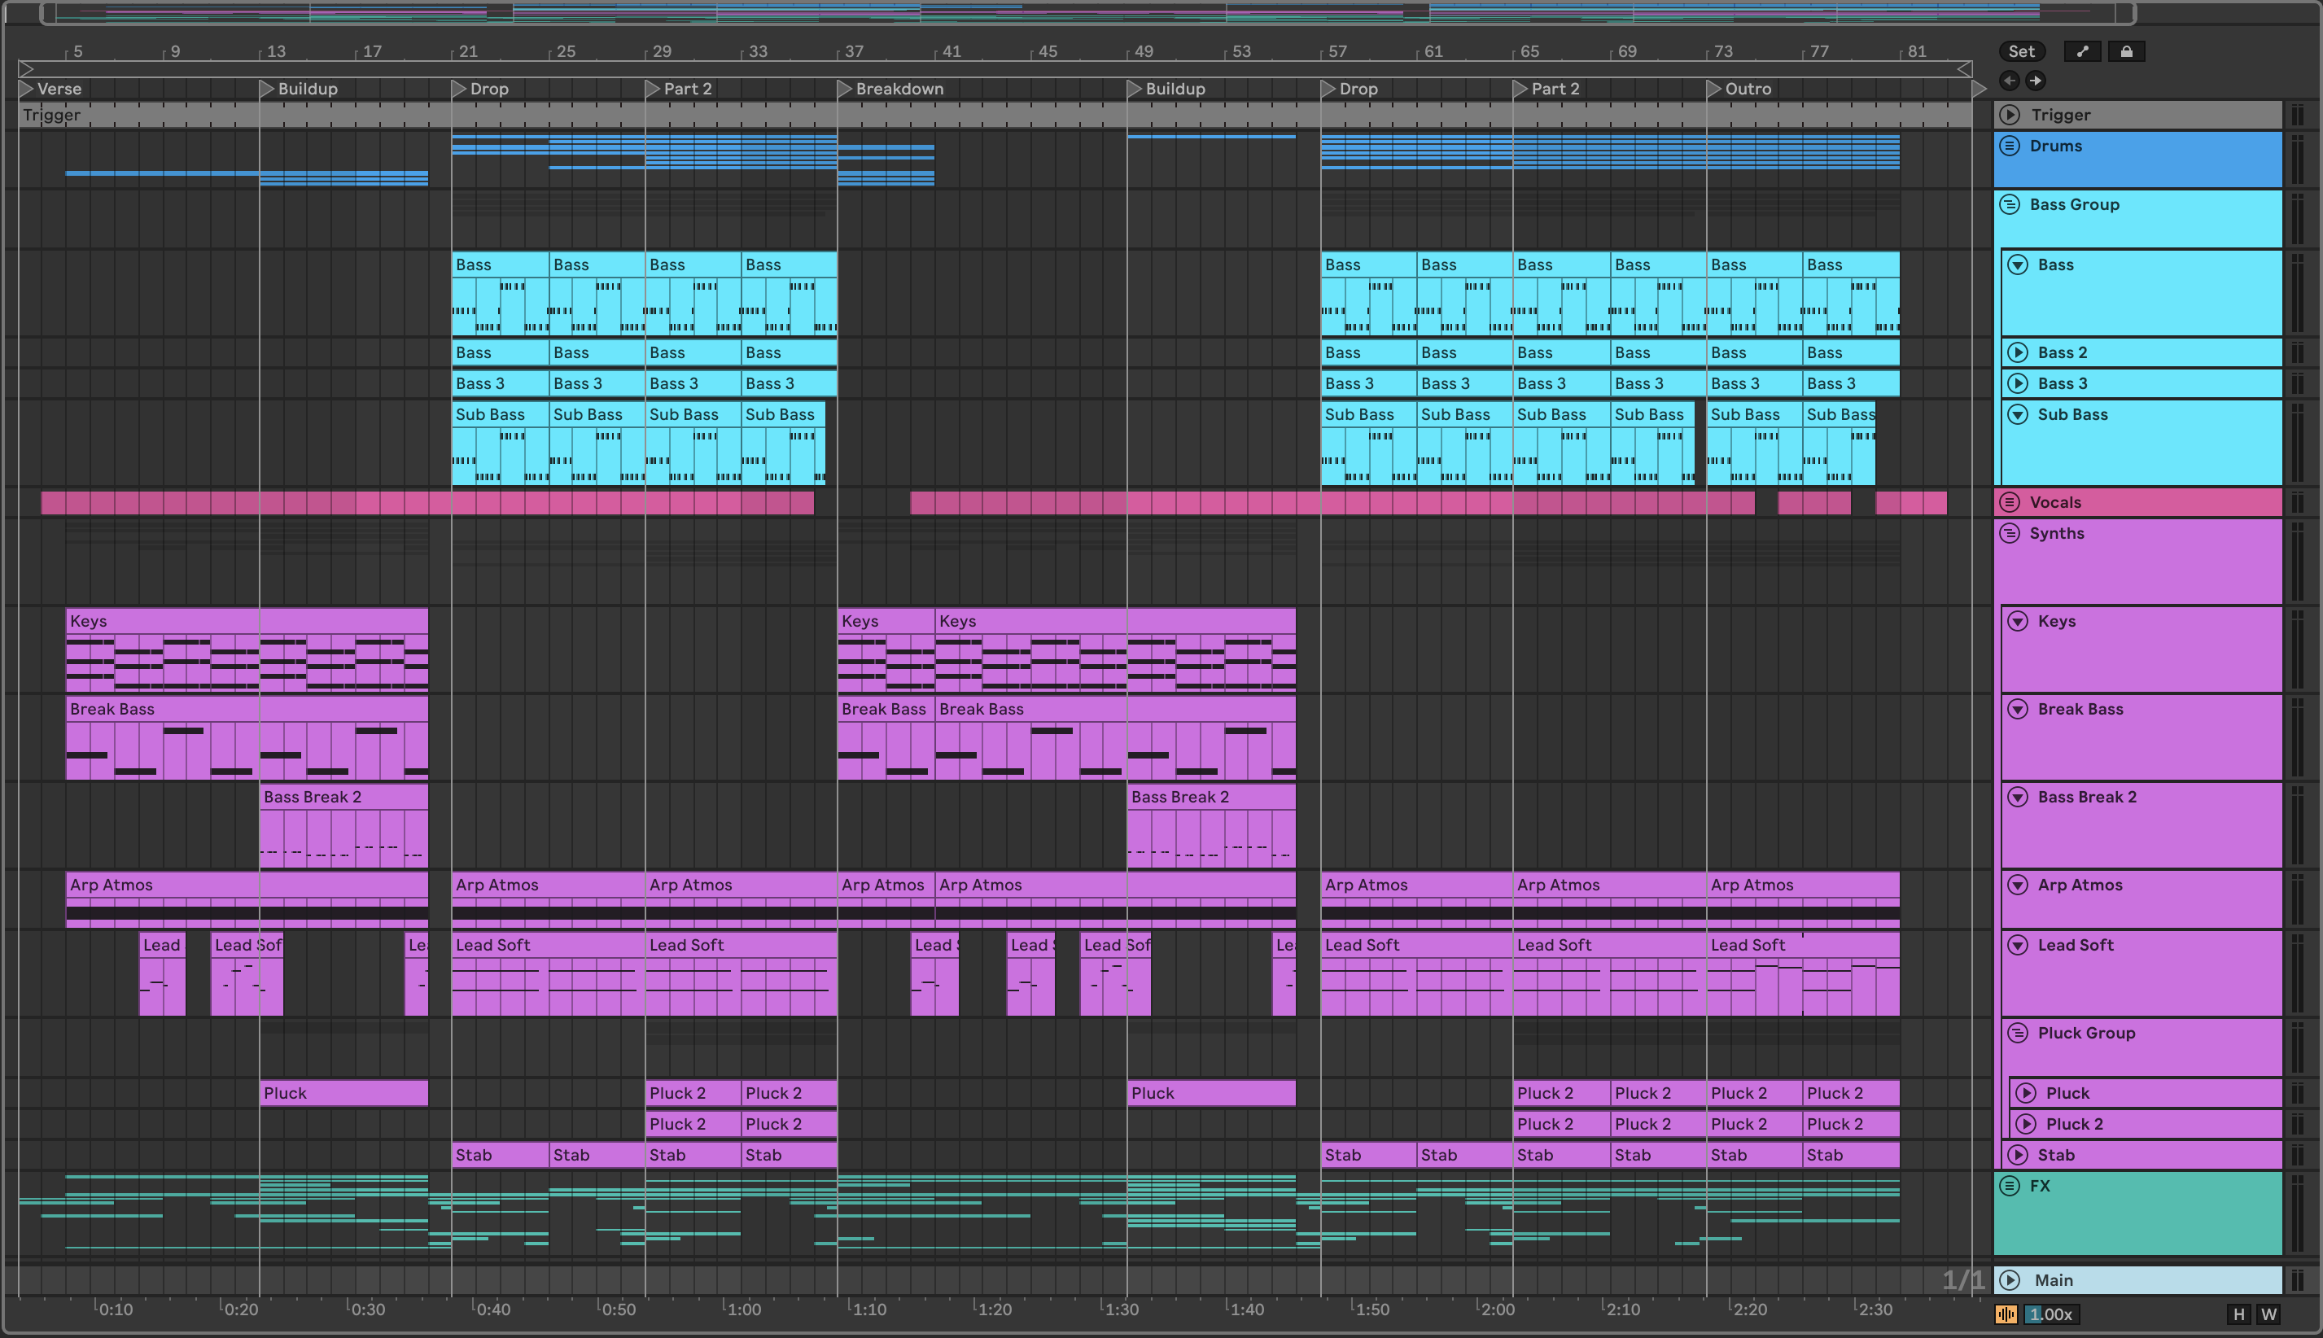Click the Set locator button
This screenshot has width=2323, height=1338.
coord(2022,51)
